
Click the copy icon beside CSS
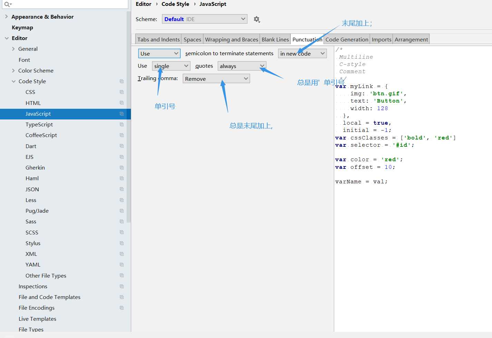point(122,92)
